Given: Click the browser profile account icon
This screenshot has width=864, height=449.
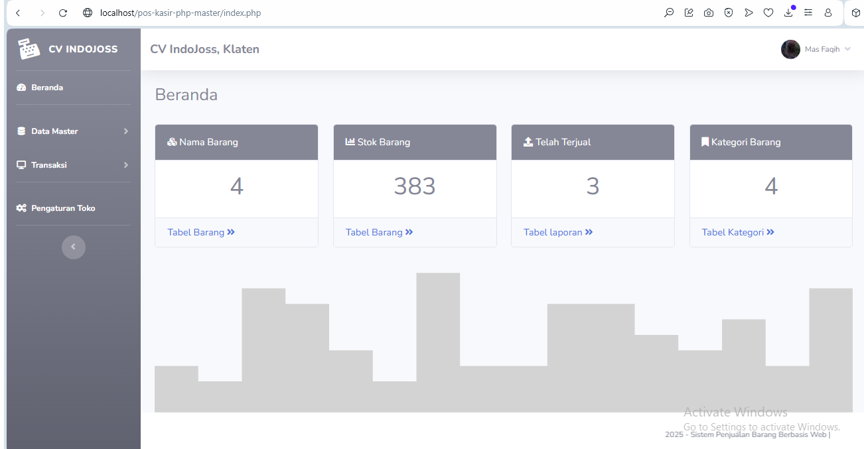Looking at the screenshot, I should point(828,13).
